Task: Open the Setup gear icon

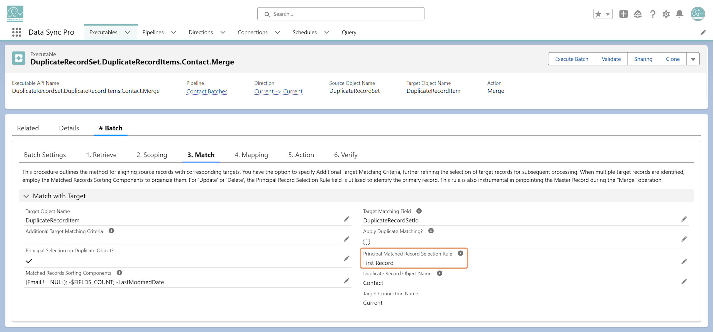Action: [x=666, y=14]
